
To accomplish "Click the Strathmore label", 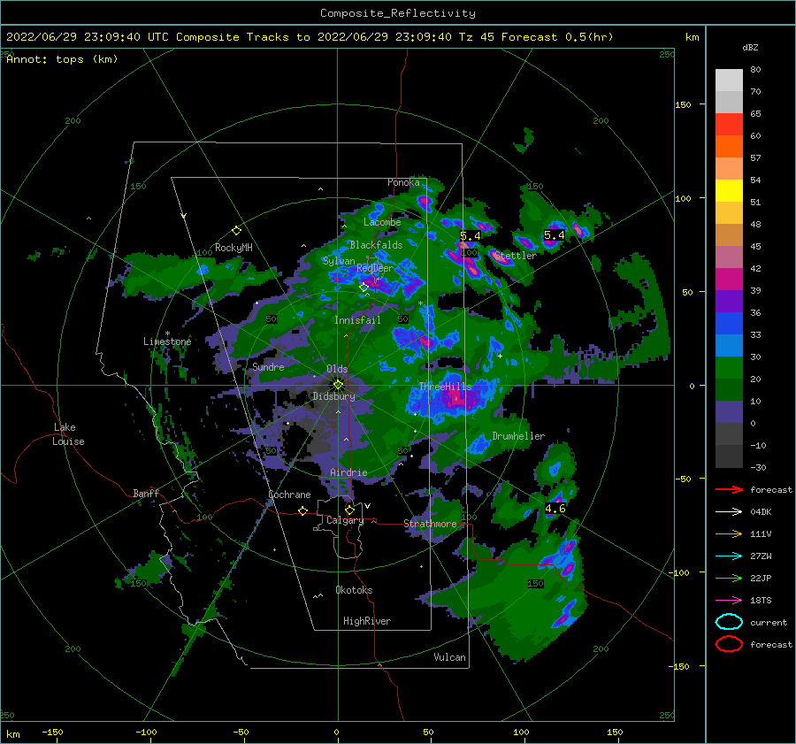I will 430,524.
